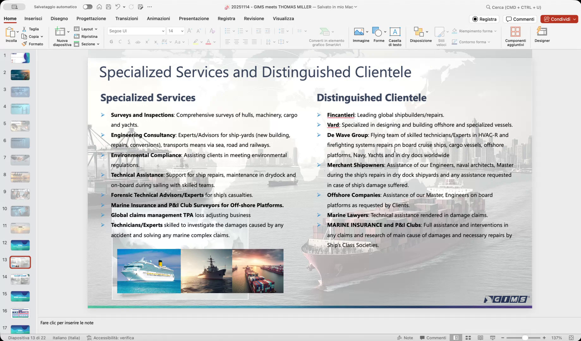
Task: Insert a text box with Casella di testo
Action: 394,32
